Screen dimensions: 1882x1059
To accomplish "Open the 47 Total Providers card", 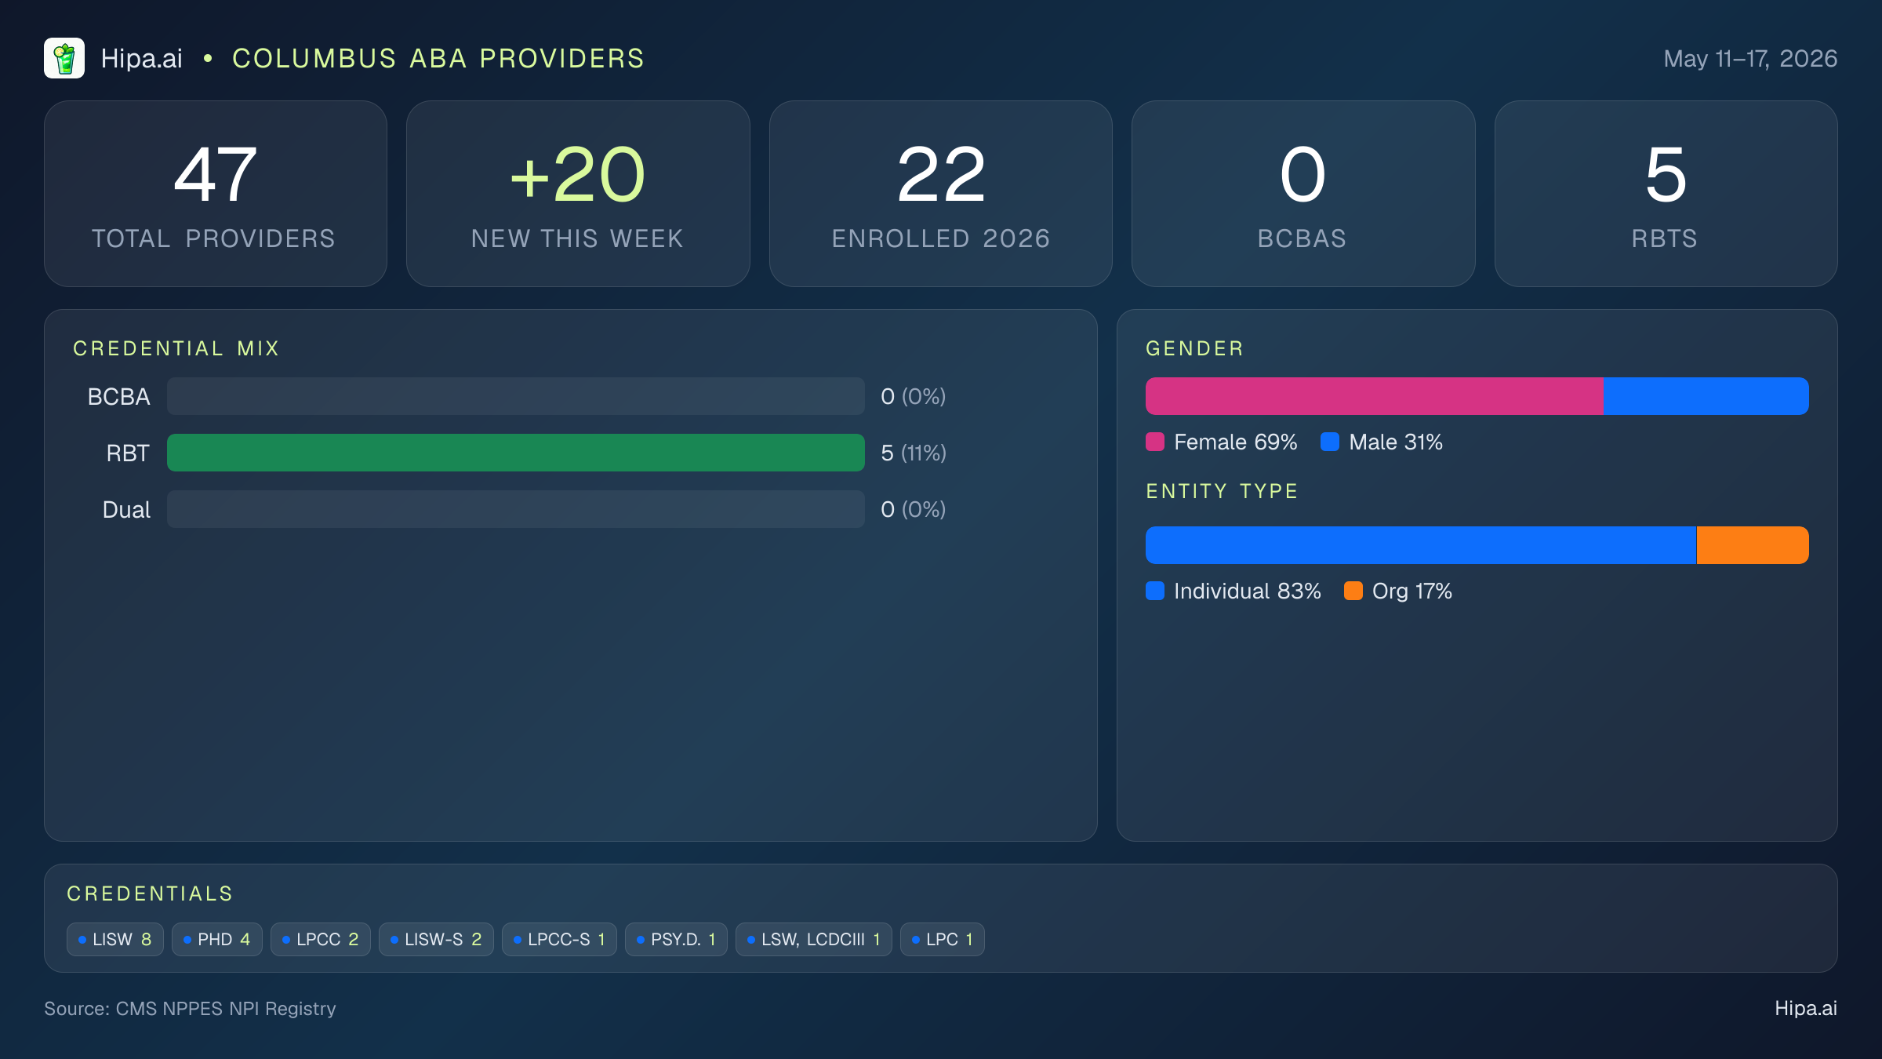I will (216, 194).
